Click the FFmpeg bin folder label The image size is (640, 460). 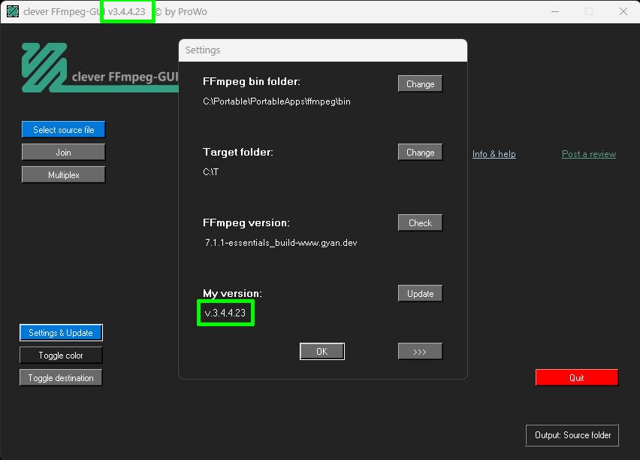(x=252, y=82)
